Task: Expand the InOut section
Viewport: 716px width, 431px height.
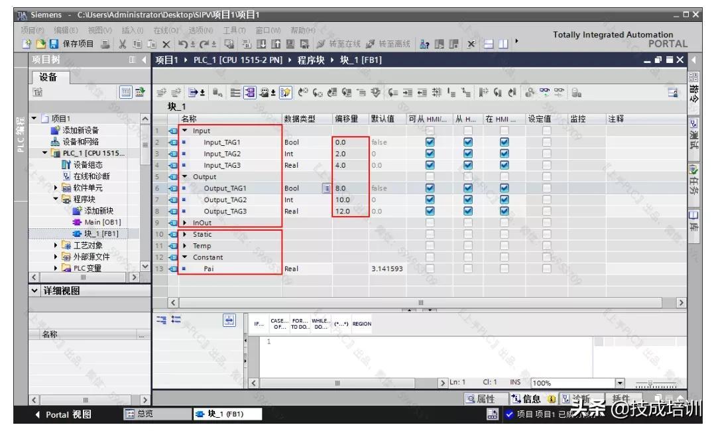Action: coord(185,223)
